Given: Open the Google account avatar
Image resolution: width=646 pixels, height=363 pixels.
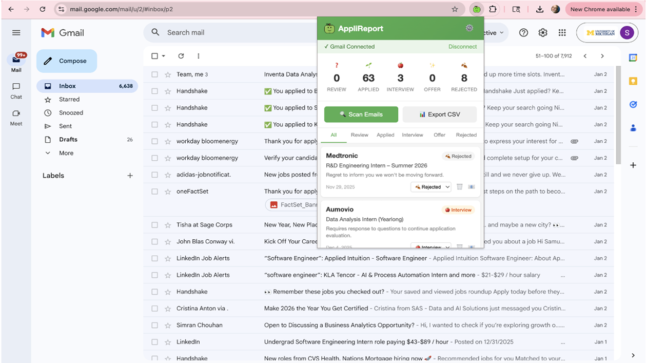Looking at the screenshot, I should point(627,33).
